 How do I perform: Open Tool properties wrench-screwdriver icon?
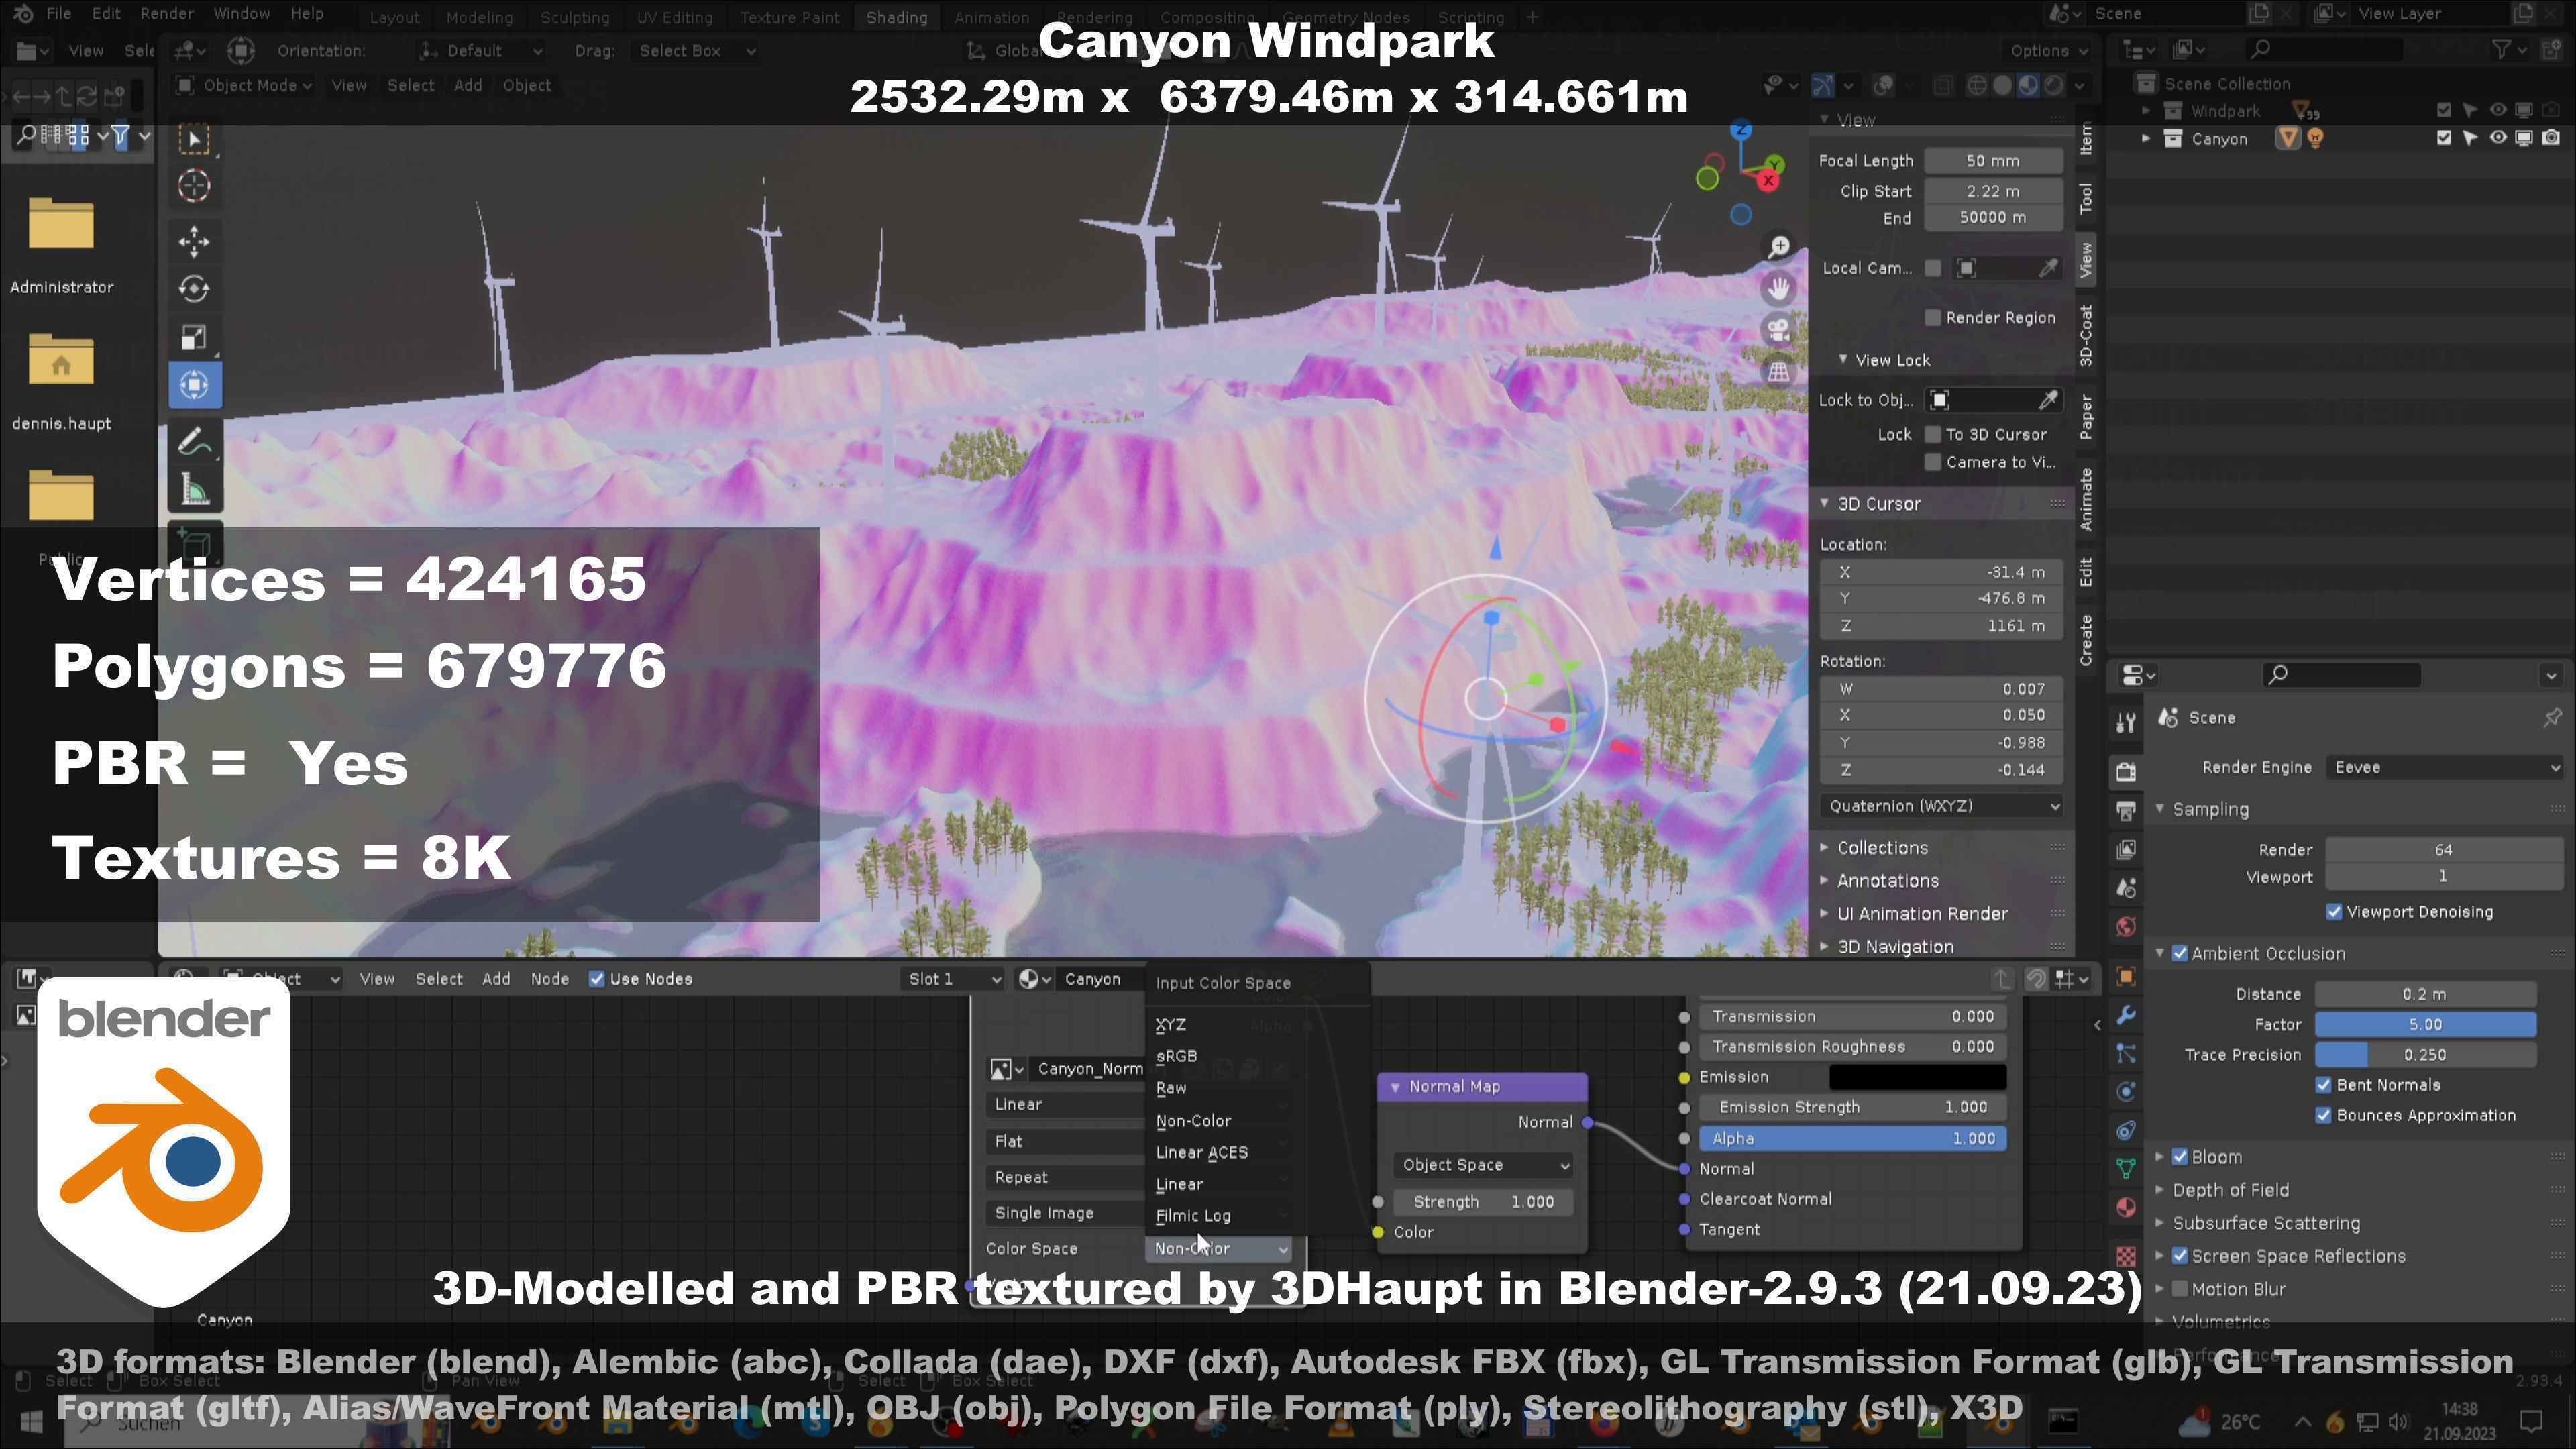[2126, 722]
